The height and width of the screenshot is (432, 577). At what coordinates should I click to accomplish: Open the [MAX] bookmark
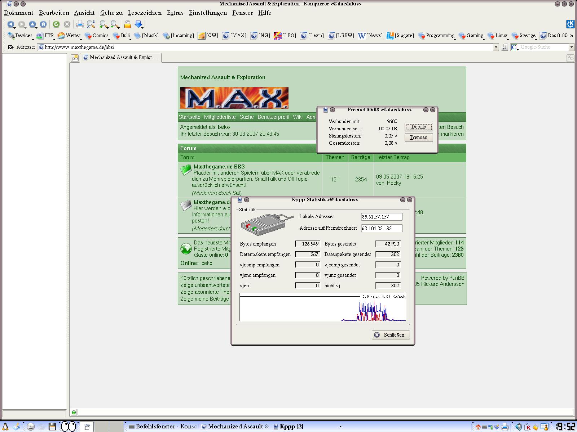click(234, 36)
